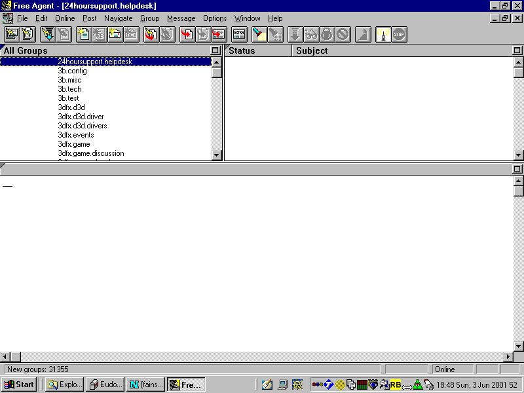Screen dimensions: 524x393
Task: Open the Free Agent window control menu icon
Action: tap(7, 6)
